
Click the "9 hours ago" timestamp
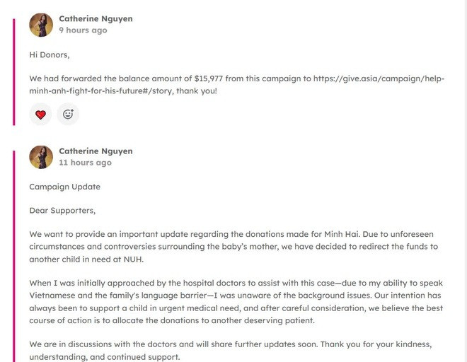pyautogui.click(x=83, y=30)
